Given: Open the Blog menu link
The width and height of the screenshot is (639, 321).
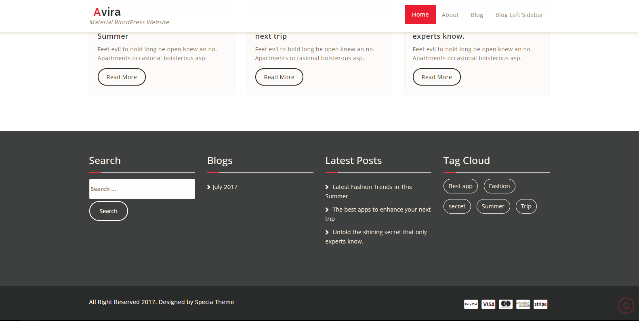Looking at the screenshot, I should [477, 15].
